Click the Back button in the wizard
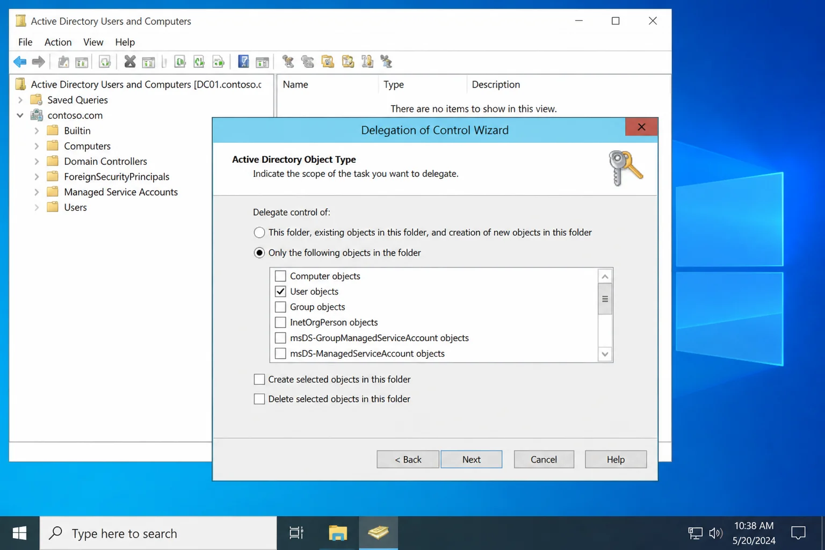Screen dimensions: 825x550 pyautogui.click(x=408, y=459)
